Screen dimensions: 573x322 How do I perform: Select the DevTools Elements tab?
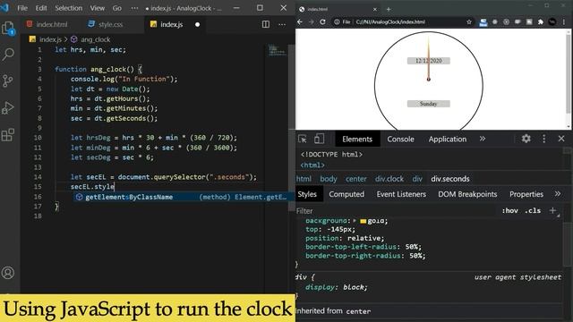point(357,140)
